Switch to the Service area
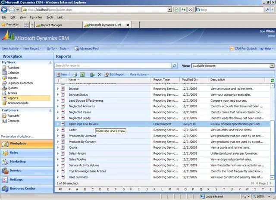Screen dimensions: 276x200 pos(27,170)
